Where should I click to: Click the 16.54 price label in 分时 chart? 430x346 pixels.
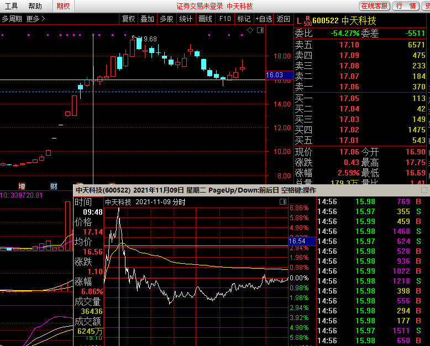point(302,241)
